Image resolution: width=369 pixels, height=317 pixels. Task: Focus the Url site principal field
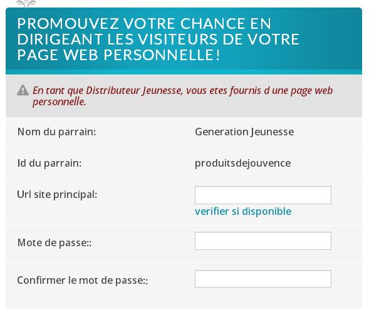263,195
